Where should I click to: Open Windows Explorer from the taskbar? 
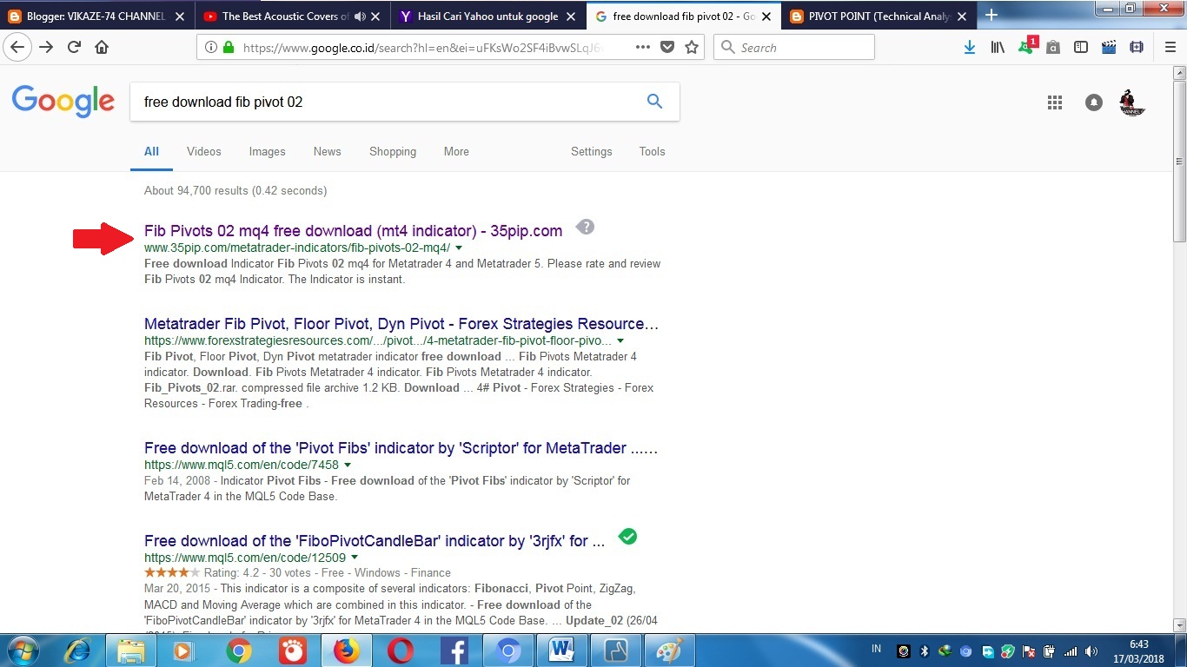point(131,650)
